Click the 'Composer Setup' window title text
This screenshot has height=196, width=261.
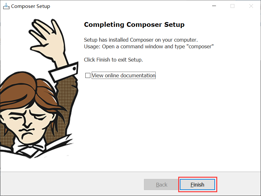(30, 6)
